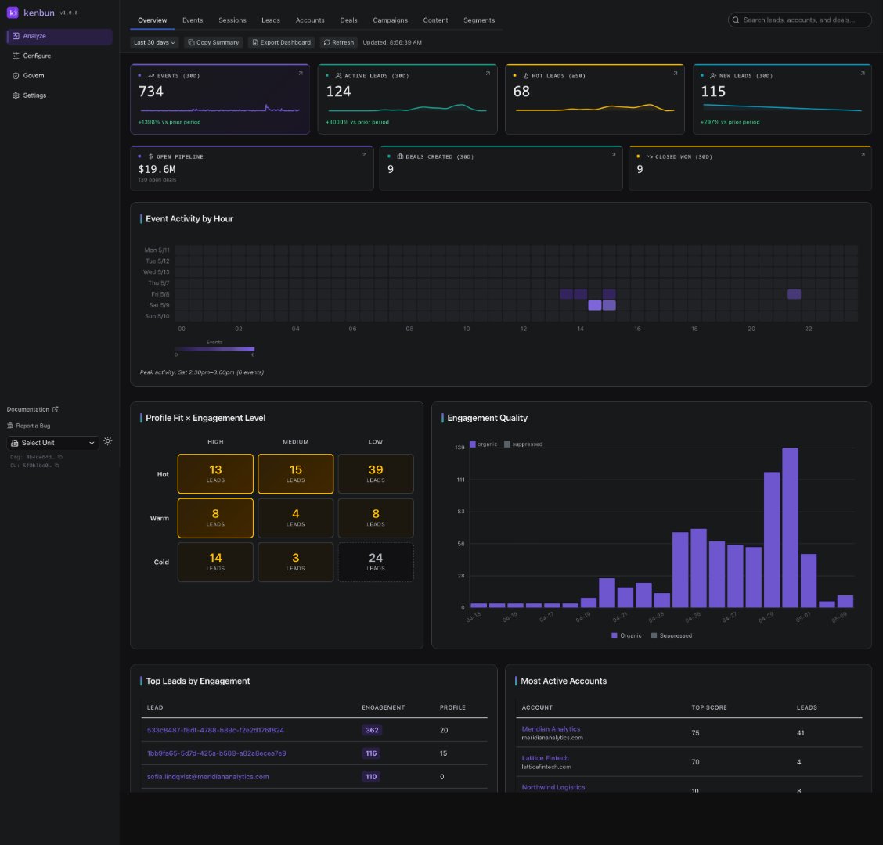883x845 pixels.
Task: Select the Overview tab
Action: [x=152, y=20]
